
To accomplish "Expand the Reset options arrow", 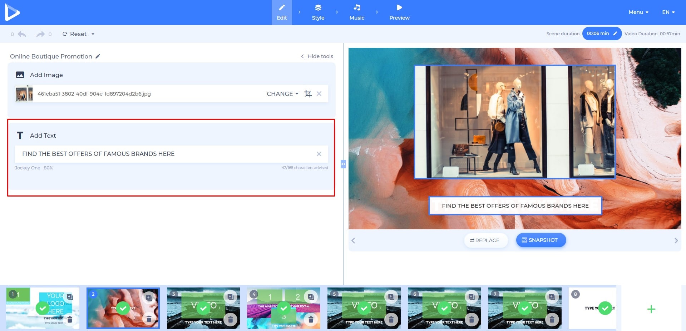I will pos(93,34).
